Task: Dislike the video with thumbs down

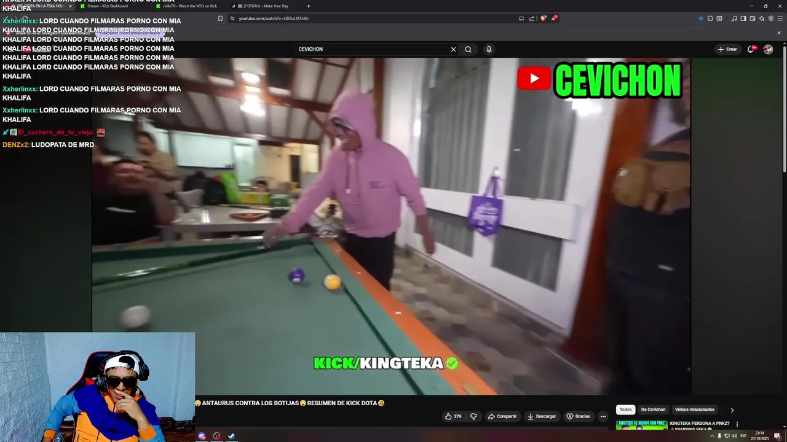Action: coord(473,416)
